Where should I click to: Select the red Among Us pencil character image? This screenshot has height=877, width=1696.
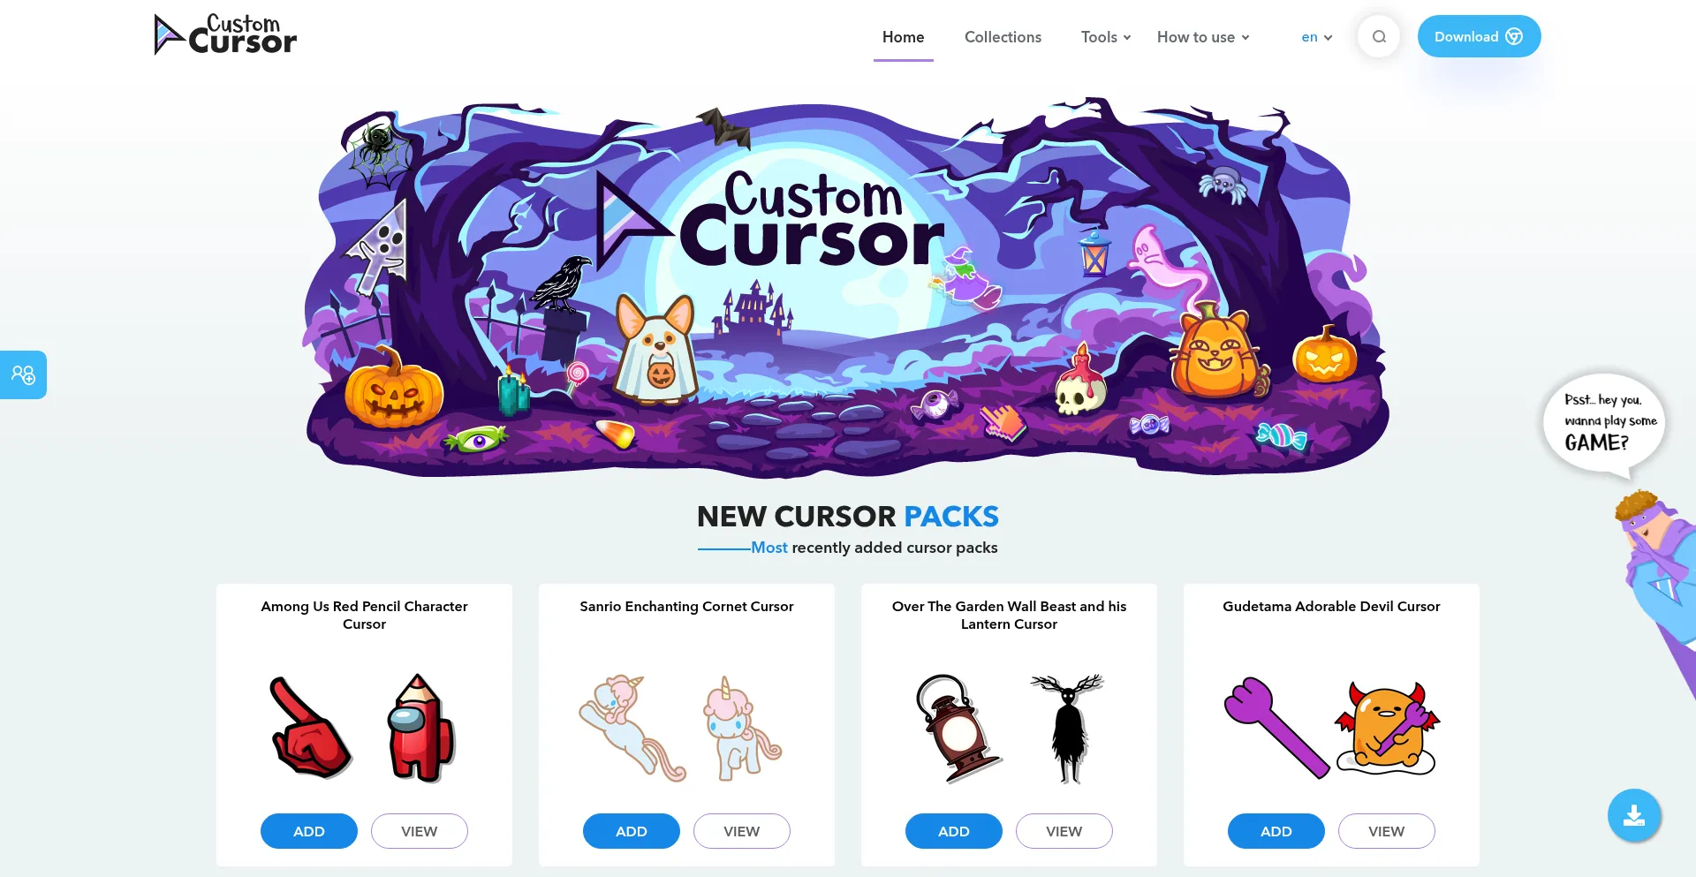(421, 729)
